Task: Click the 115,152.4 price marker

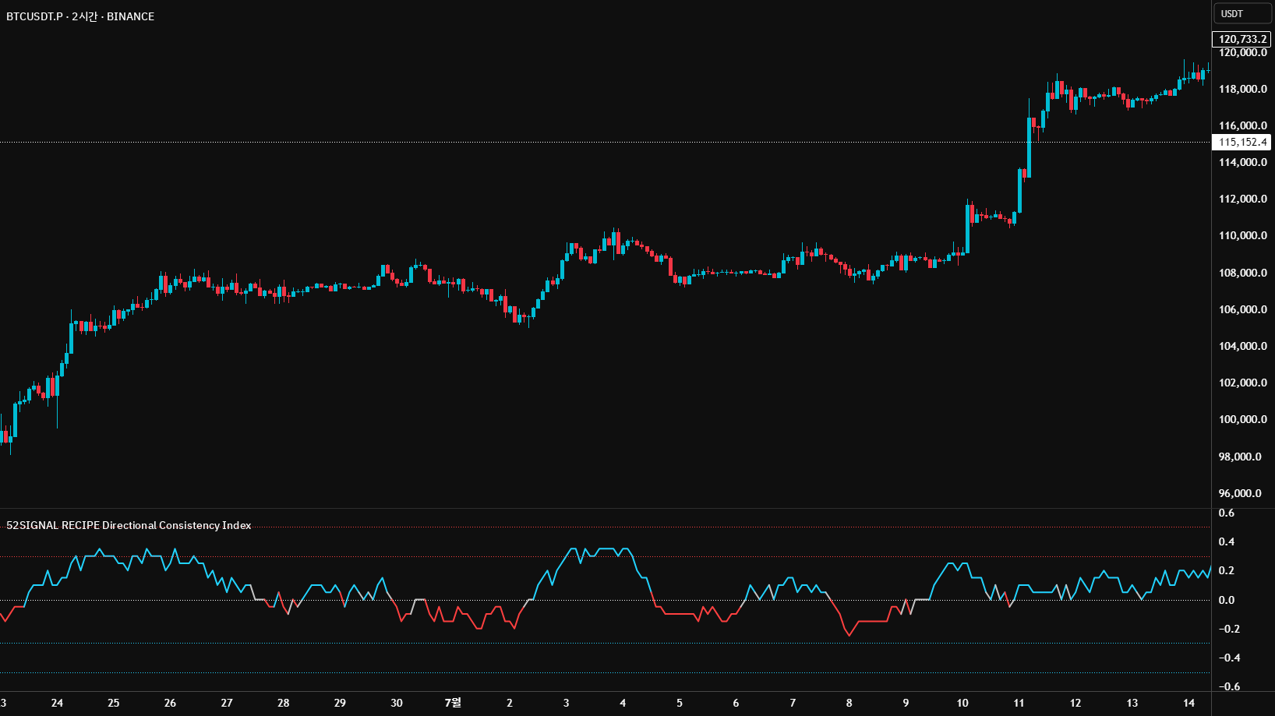Action: pos(1241,142)
